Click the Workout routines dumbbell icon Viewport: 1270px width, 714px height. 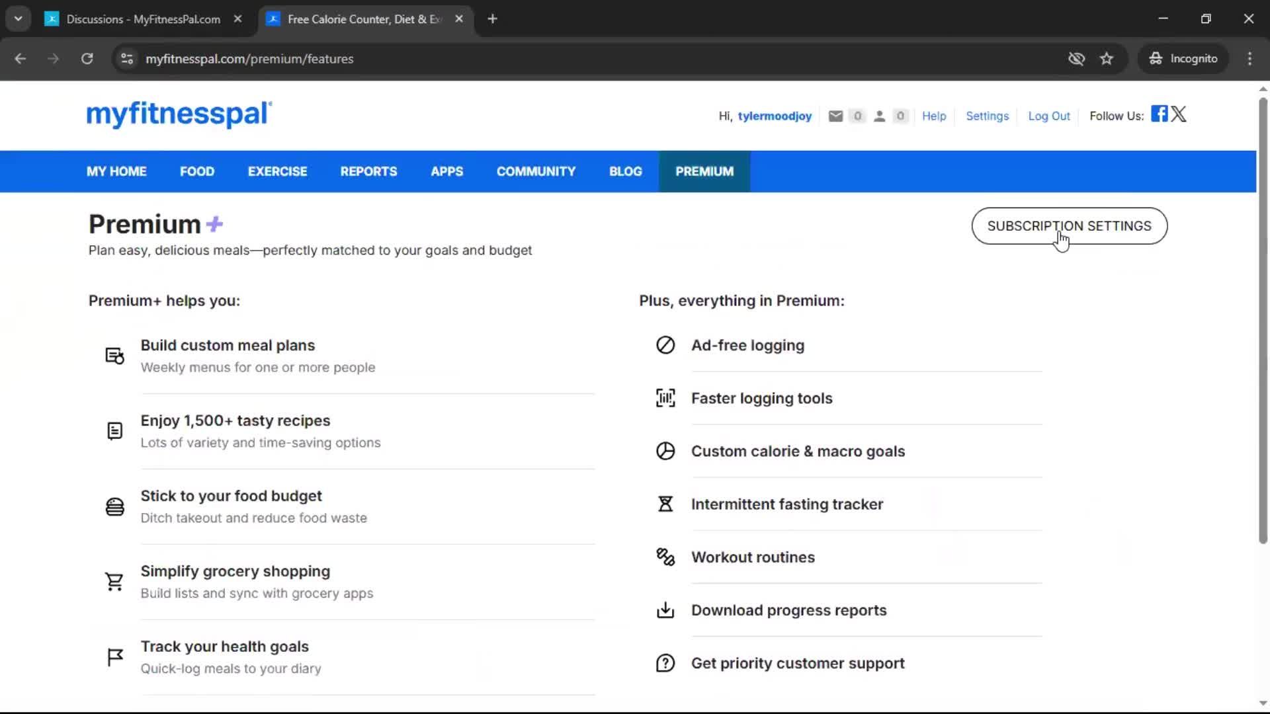click(665, 557)
